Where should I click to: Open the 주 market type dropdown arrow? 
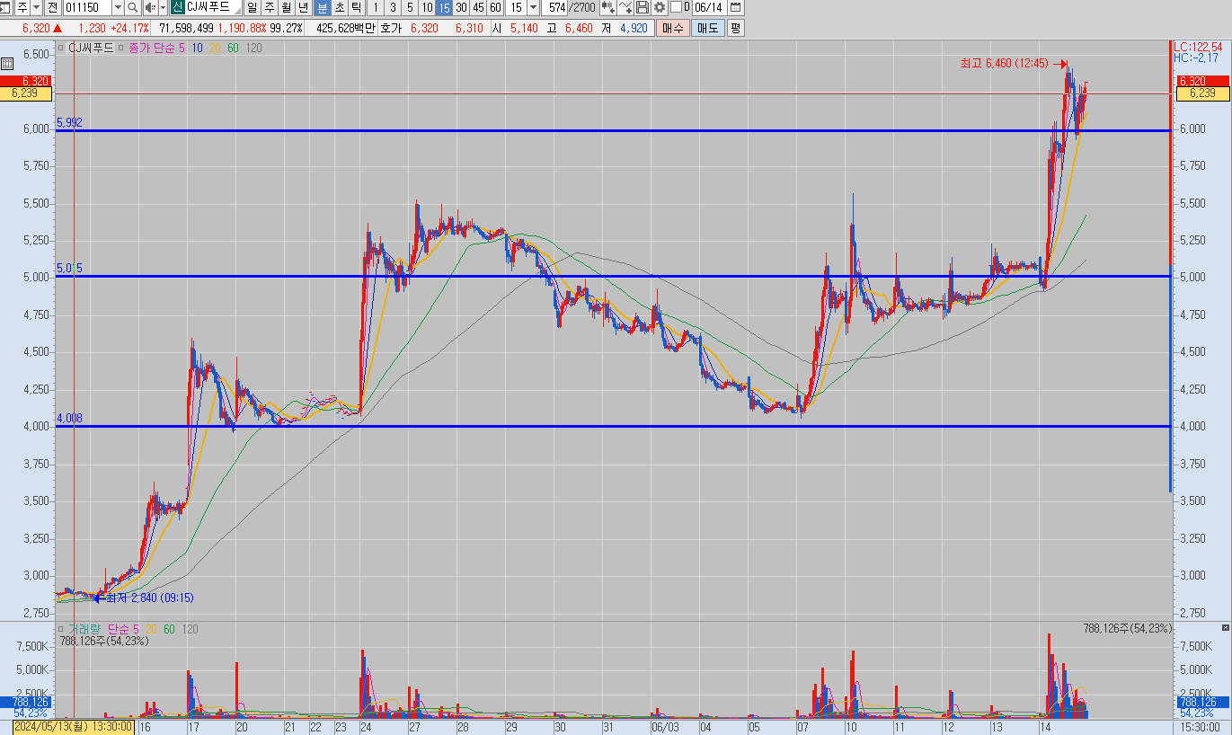[36, 7]
